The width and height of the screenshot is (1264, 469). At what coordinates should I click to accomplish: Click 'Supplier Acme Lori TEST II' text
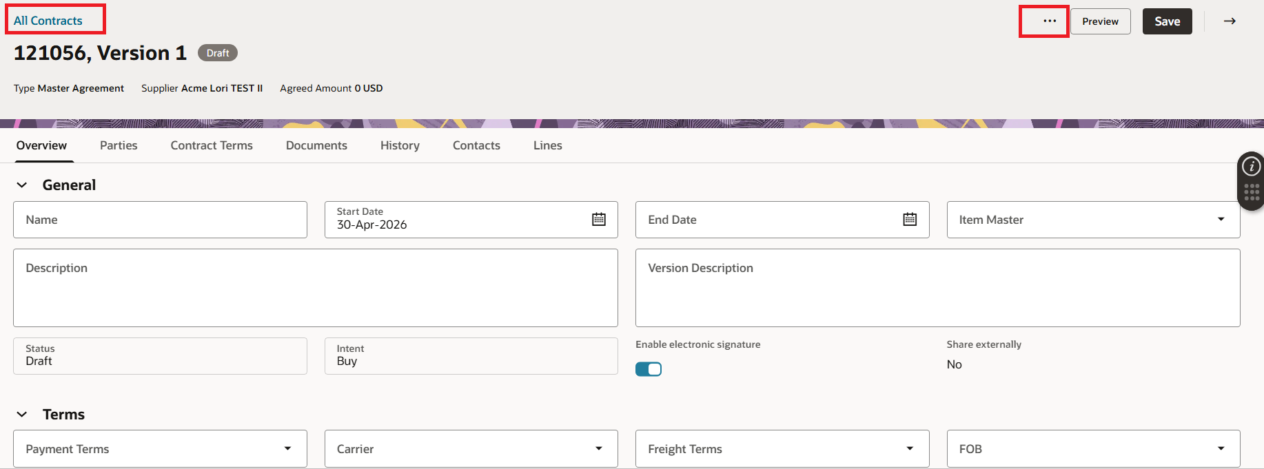202,88
